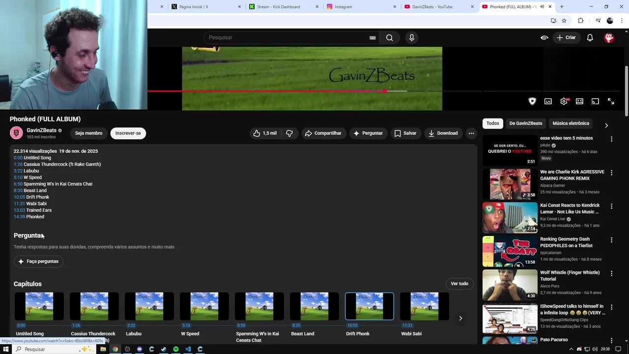This screenshot has height=354, width=629.
Task: Mute the Phonked tab via speaker icon
Action: pyautogui.click(x=542, y=7)
